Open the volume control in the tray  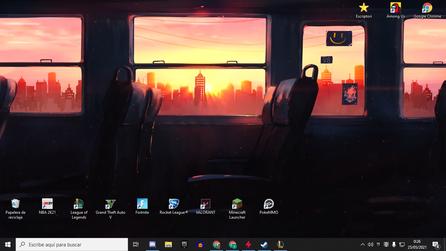pos(370,244)
